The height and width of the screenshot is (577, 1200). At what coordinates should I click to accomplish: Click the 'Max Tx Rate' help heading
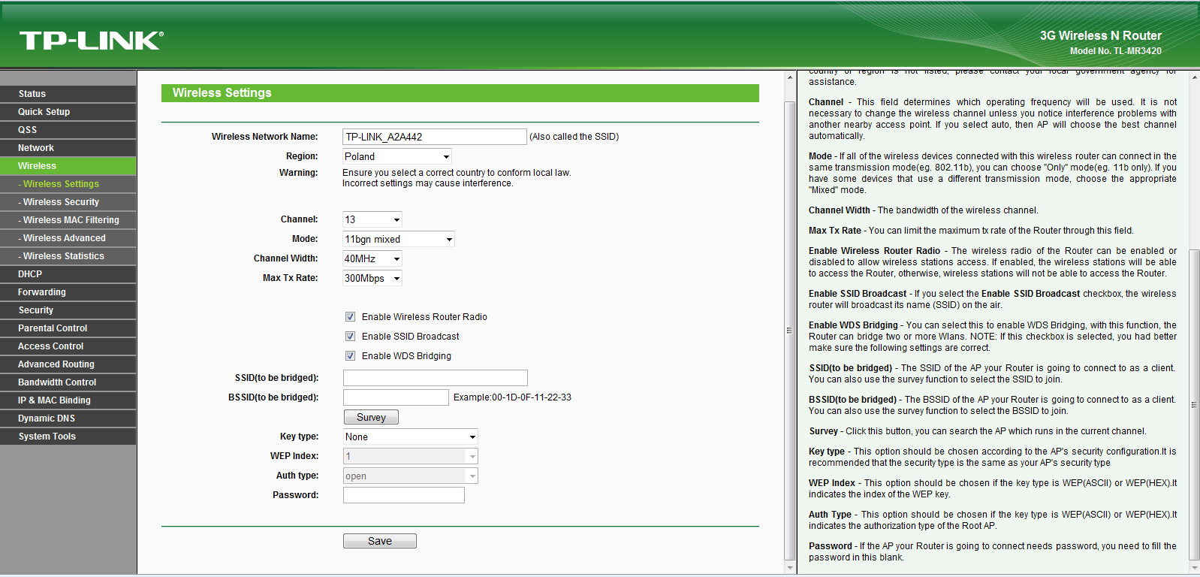click(x=835, y=231)
